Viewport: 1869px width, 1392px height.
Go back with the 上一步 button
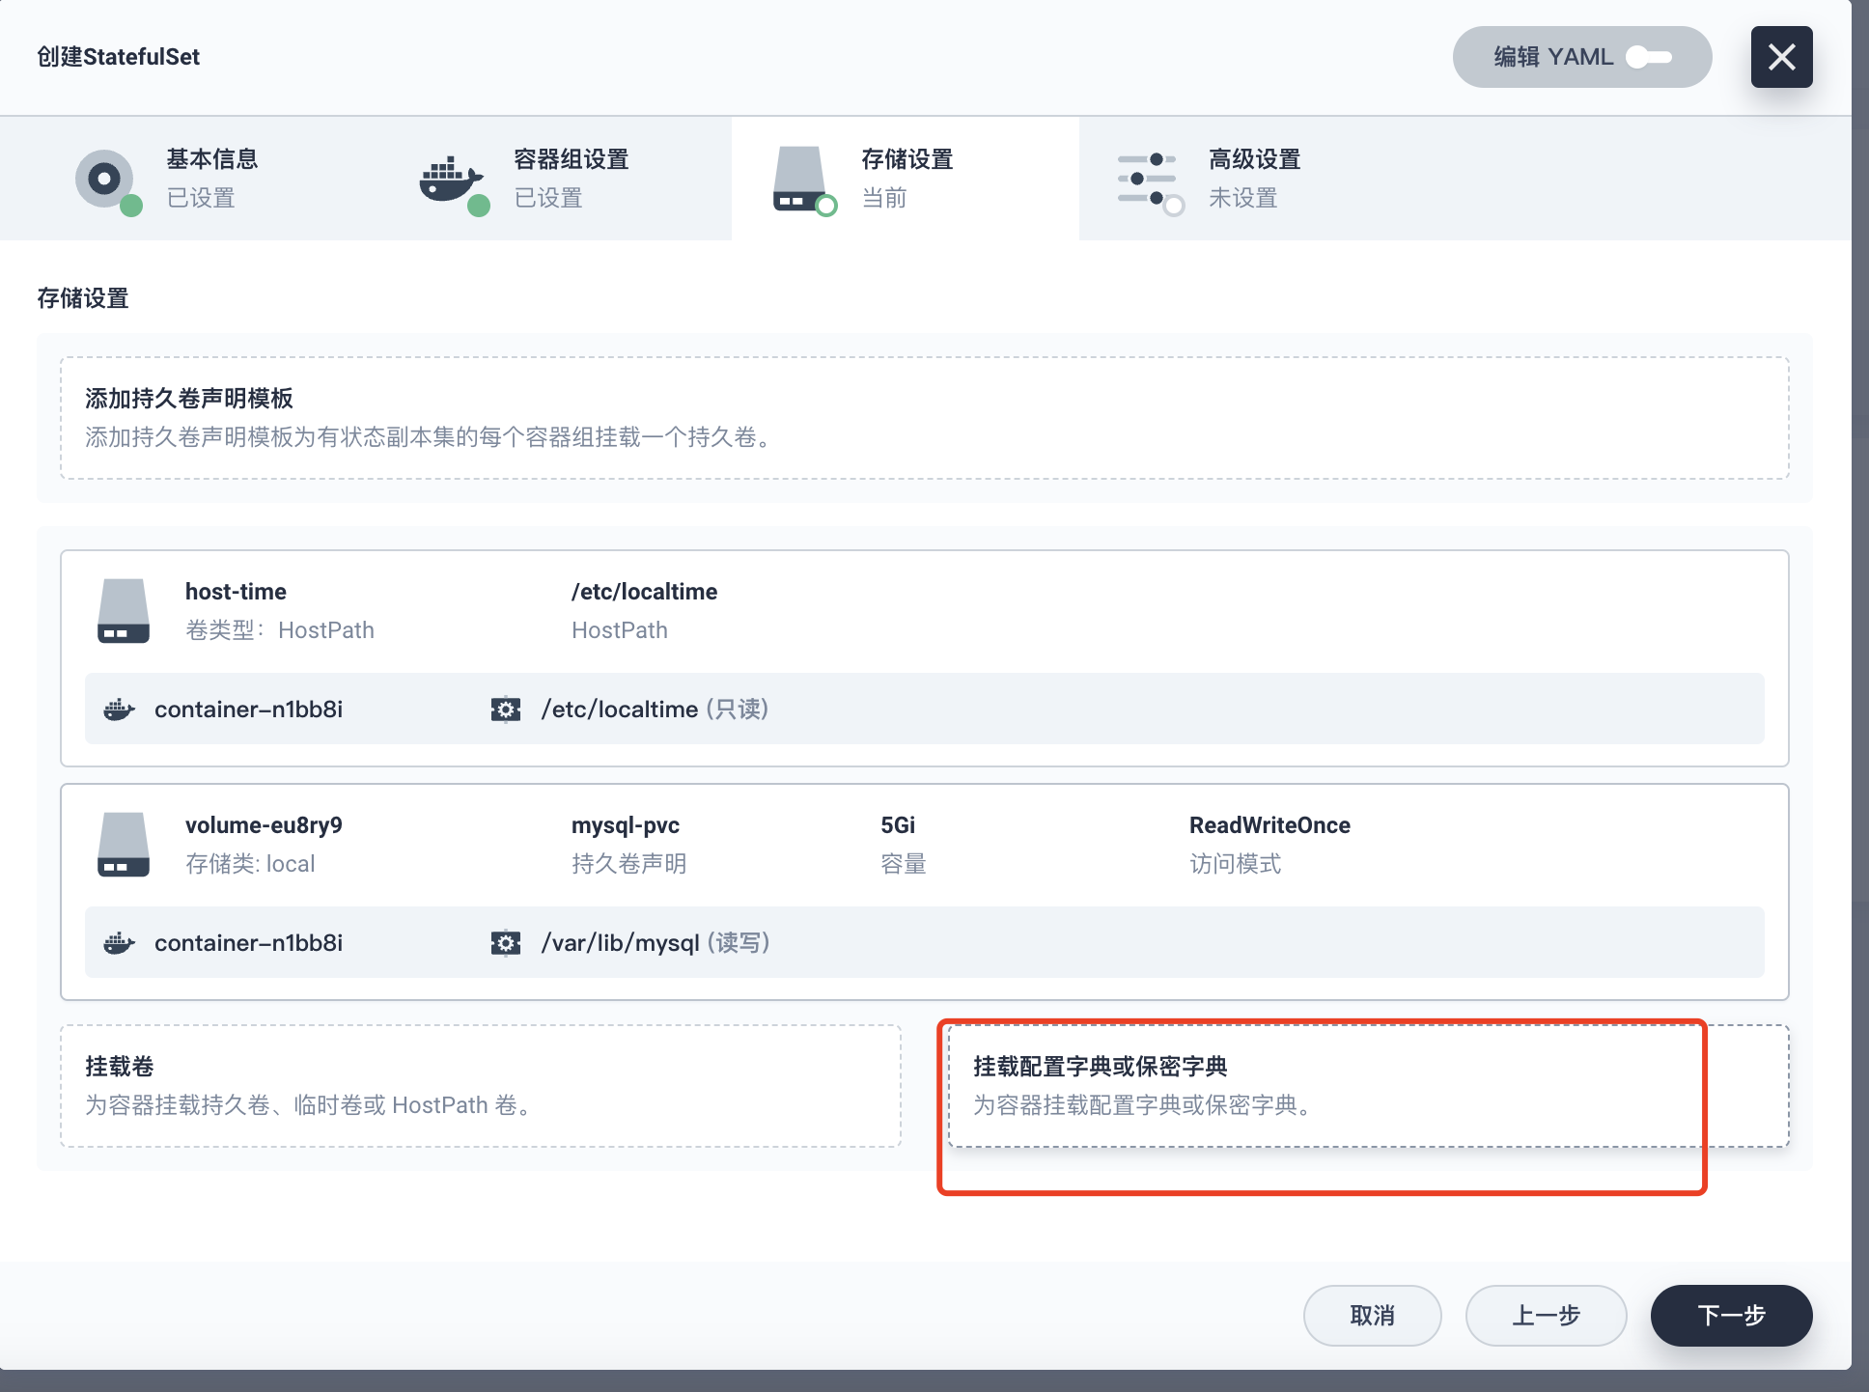1546,1316
